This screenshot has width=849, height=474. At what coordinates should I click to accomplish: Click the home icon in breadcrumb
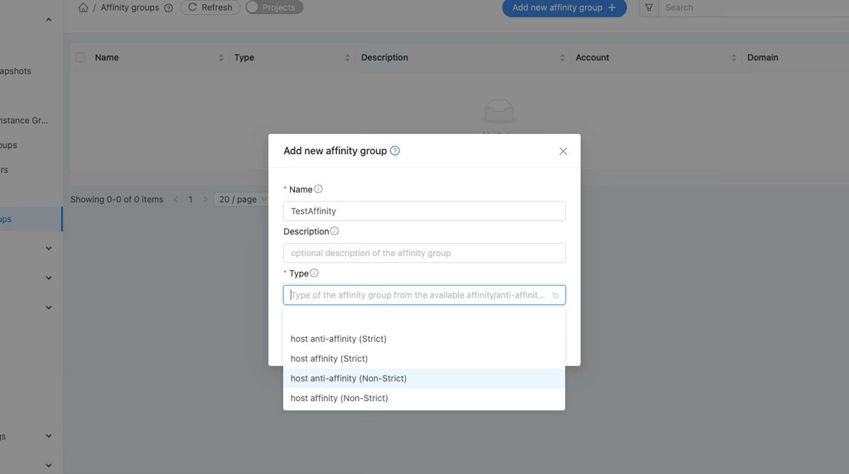click(x=83, y=8)
